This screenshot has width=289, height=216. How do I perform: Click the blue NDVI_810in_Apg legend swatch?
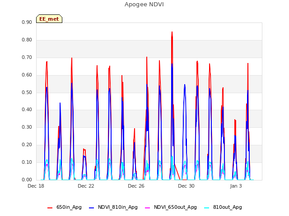(91, 208)
